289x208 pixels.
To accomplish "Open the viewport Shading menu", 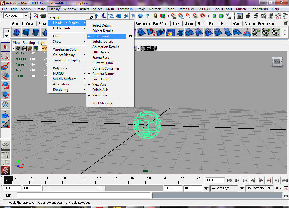I will click(29, 43).
